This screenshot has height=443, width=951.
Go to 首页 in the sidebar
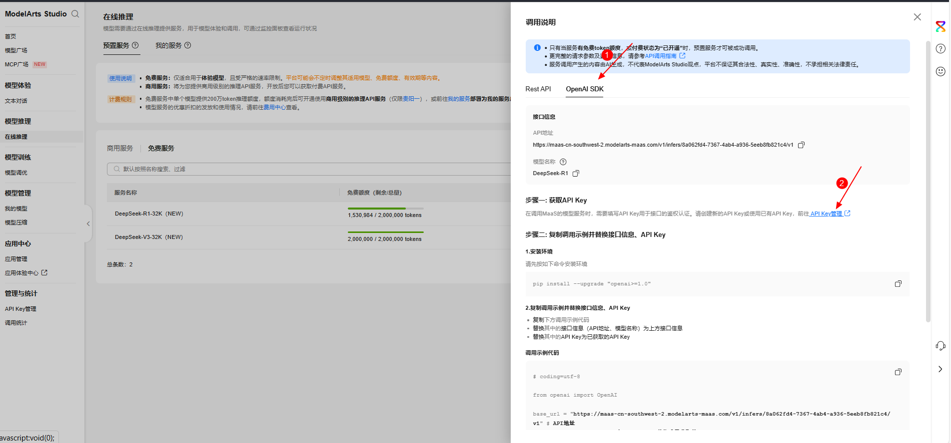(10, 36)
